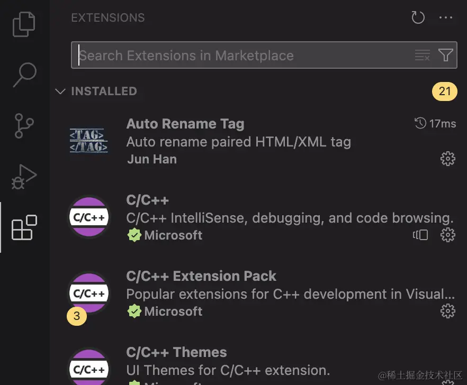Screen dimensions: 467x385
Task: Open the C/C++ Themes extension
Action: (176, 353)
